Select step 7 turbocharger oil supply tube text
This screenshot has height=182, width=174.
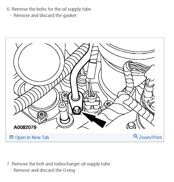(59, 164)
